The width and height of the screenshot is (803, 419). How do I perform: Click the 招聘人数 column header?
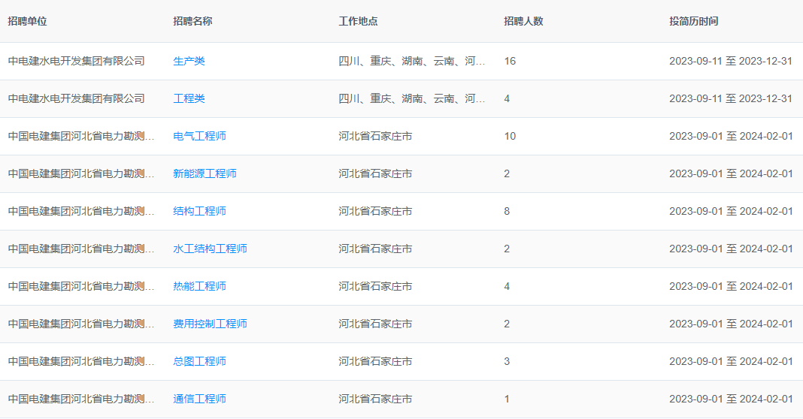[524, 21]
